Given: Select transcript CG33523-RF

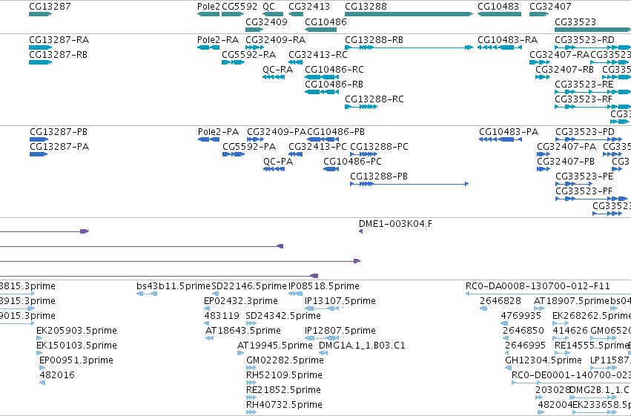Looking at the screenshot, I should click(584, 99).
